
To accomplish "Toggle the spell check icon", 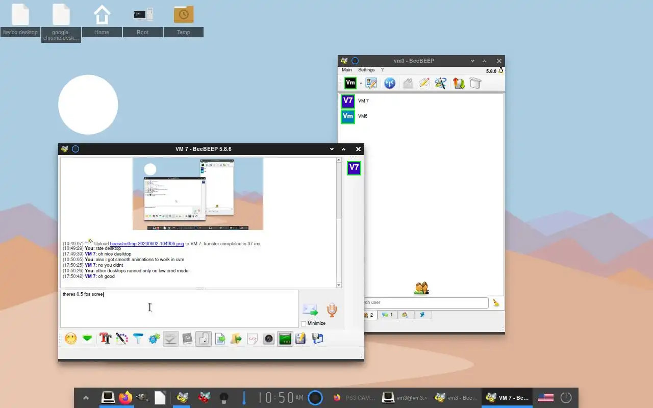I will click(170, 339).
